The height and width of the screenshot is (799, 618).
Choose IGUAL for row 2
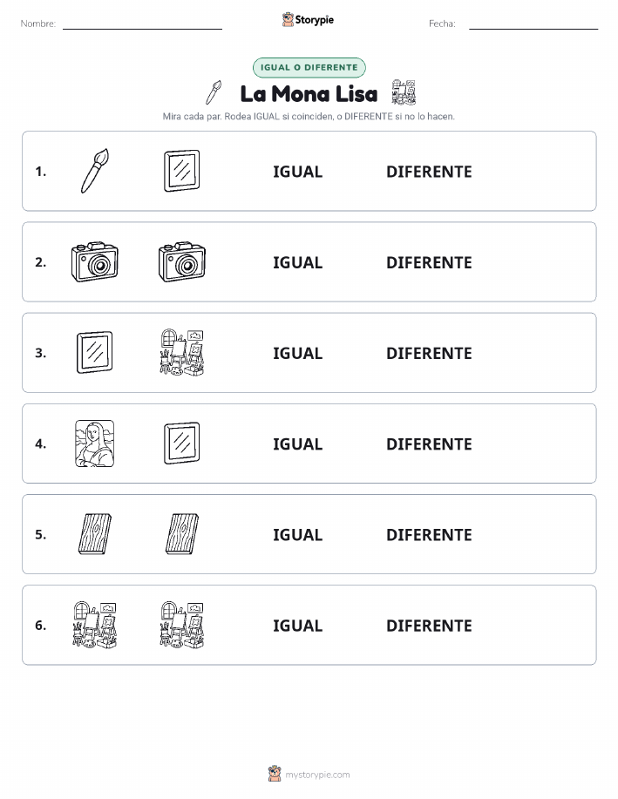coord(298,262)
